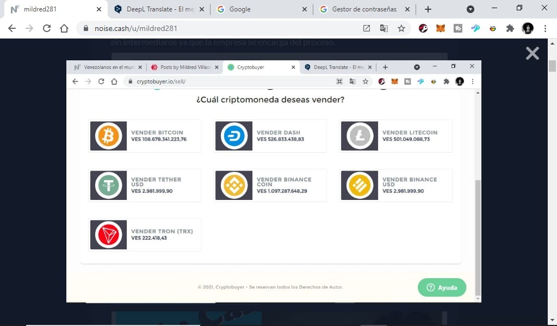This screenshot has width=557, height=326.
Task: Open the Extensions puzzle icon
Action: [x=510, y=28]
